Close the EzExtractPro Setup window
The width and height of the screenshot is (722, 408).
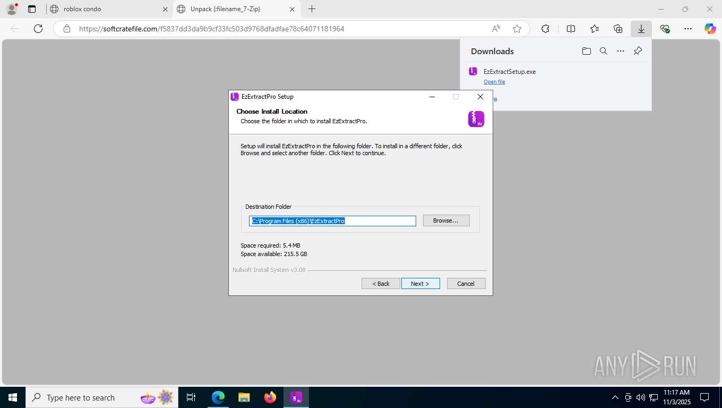click(480, 97)
